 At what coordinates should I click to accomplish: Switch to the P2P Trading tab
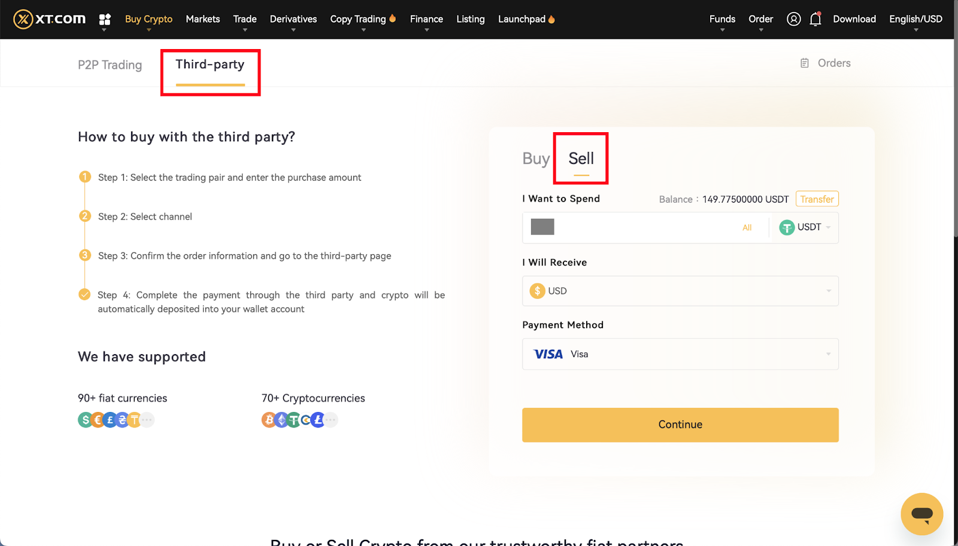pyautogui.click(x=110, y=65)
